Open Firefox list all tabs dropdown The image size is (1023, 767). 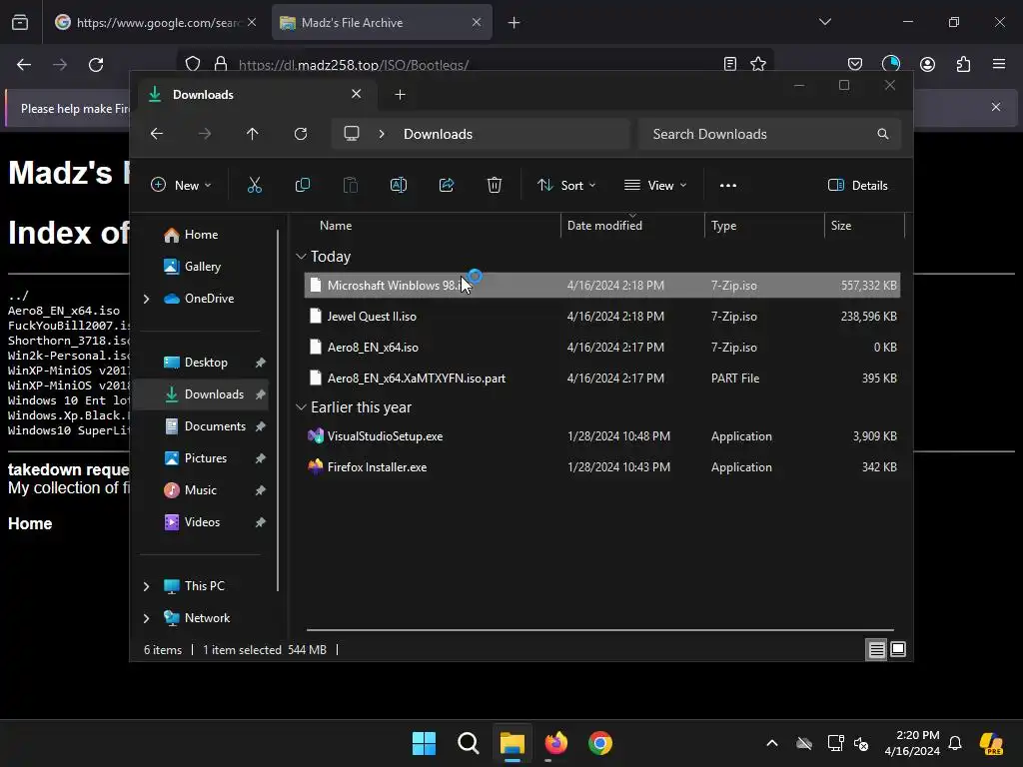point(824,22)
